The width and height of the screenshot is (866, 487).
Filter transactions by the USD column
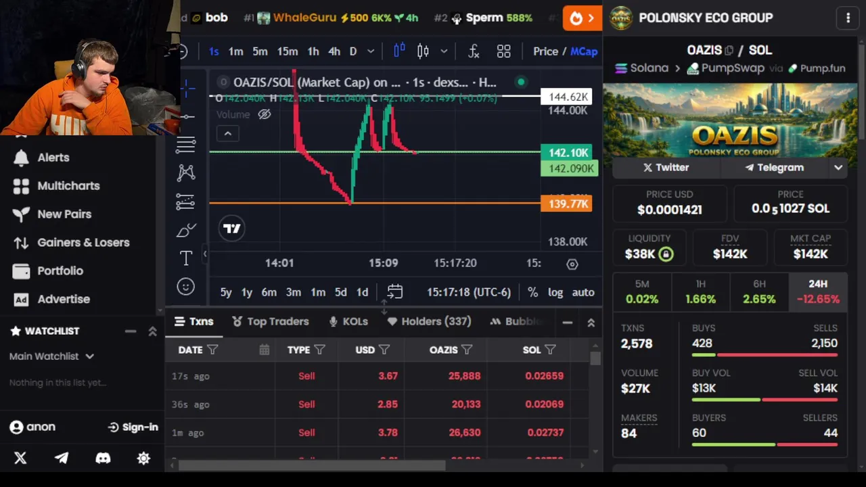click(x=384, y=350)
